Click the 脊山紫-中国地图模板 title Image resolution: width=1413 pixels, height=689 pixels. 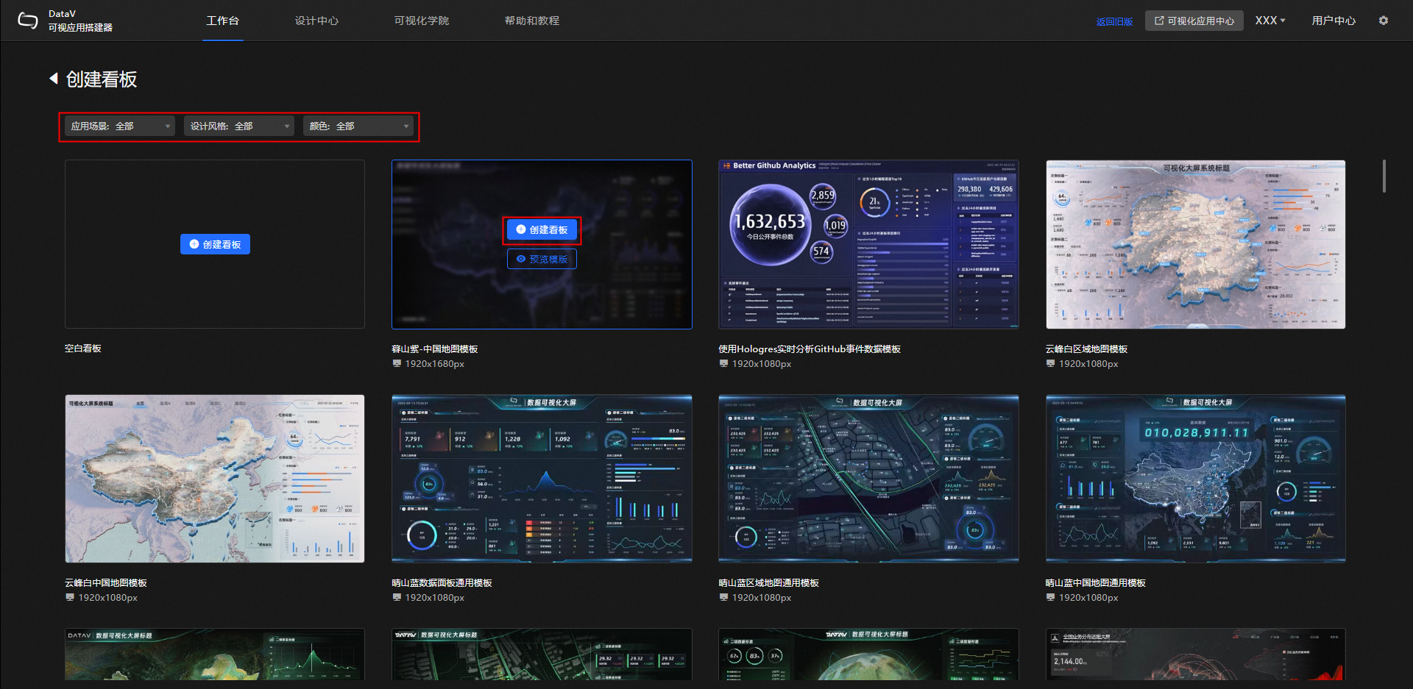coord(434,349)
